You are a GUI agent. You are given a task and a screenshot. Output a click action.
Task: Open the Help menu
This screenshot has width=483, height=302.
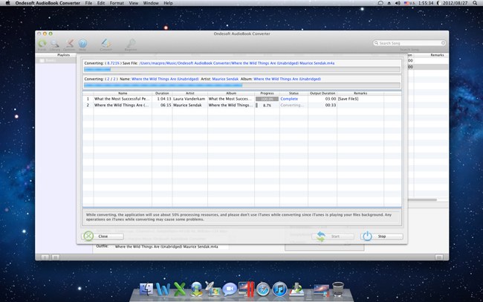coord(168,3)
